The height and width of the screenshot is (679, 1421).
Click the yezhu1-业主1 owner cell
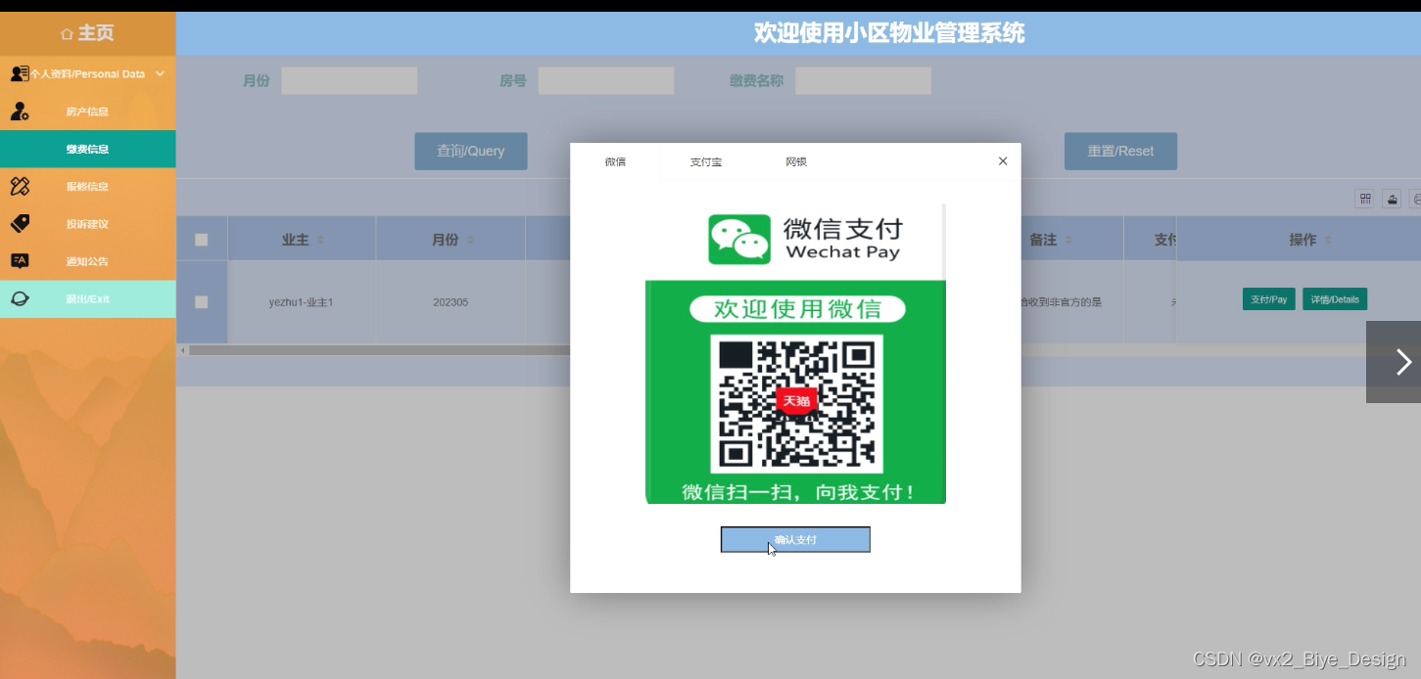click(302, 302)
